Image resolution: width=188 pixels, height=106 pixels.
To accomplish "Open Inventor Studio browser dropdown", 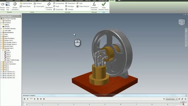I will pyautogui.click(x=7, y=16).
